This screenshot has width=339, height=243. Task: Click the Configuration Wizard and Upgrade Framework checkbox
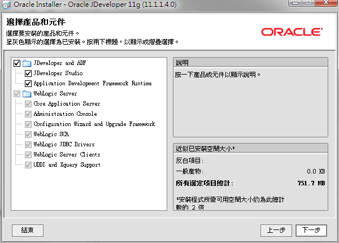point(28,124)
